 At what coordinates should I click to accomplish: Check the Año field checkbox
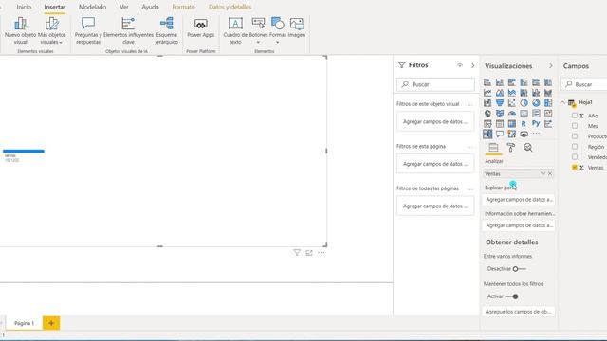(x=575, y=116)
